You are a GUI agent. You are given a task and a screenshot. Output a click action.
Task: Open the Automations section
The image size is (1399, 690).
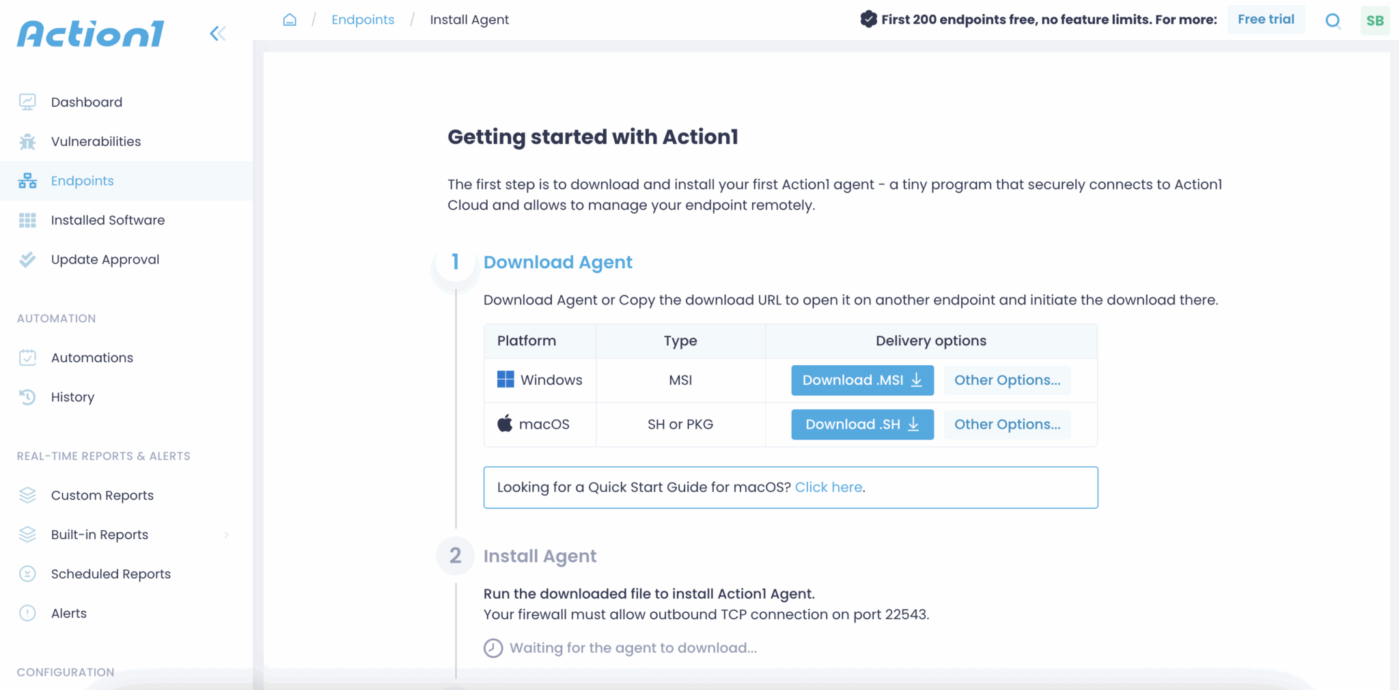tap(92, 357)
